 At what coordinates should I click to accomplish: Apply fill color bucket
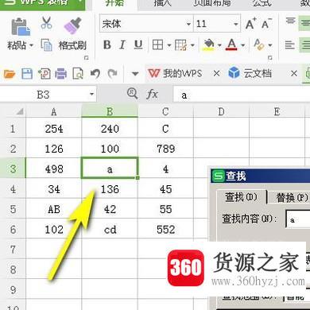click(x=209, y=45)
